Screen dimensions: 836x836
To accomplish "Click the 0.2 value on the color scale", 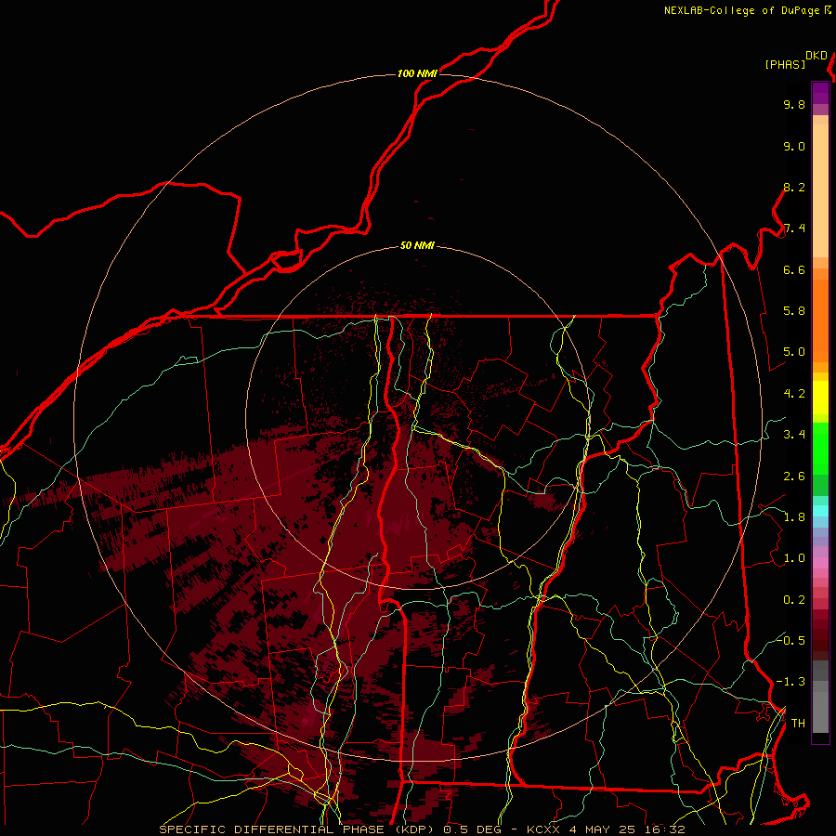I will pos(794,600).
